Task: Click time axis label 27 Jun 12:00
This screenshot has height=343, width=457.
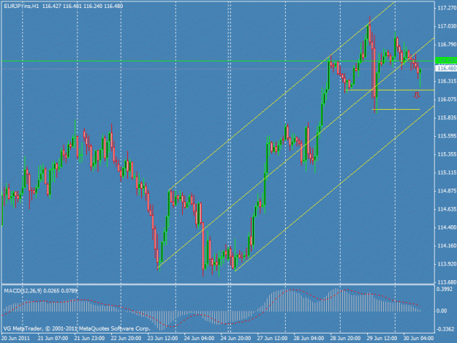Action: pos(272,339)
